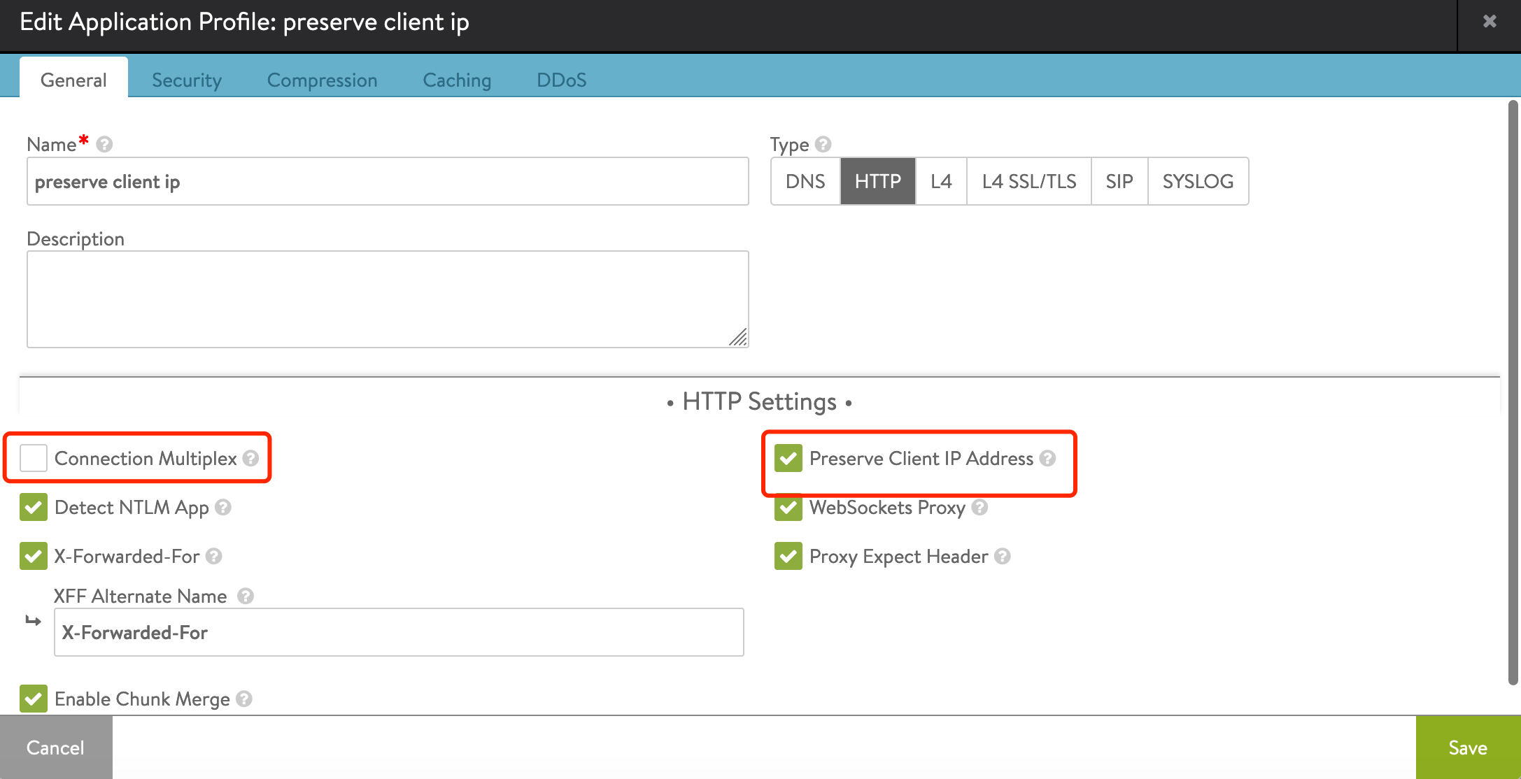Click the dialog vertical scrollbar
This screenshot has width=1521, height=779.
(x=1513, y=392)
